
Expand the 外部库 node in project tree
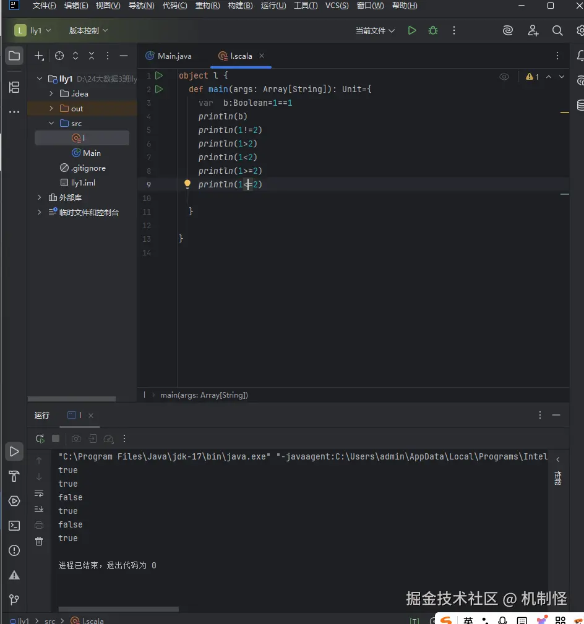[x=39, y=197]
